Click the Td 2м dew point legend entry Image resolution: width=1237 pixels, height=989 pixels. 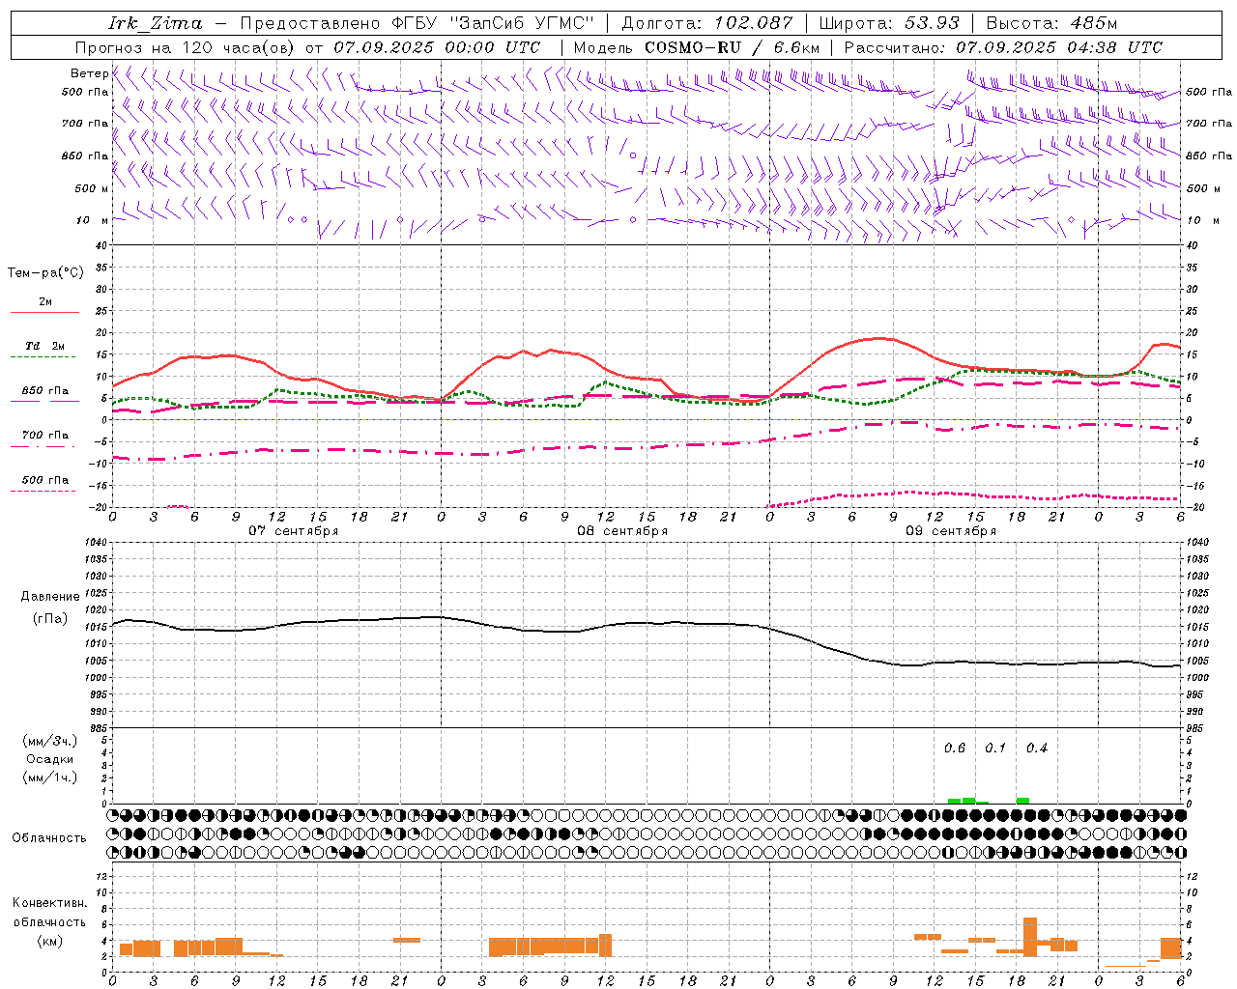[x=45, y=346]
